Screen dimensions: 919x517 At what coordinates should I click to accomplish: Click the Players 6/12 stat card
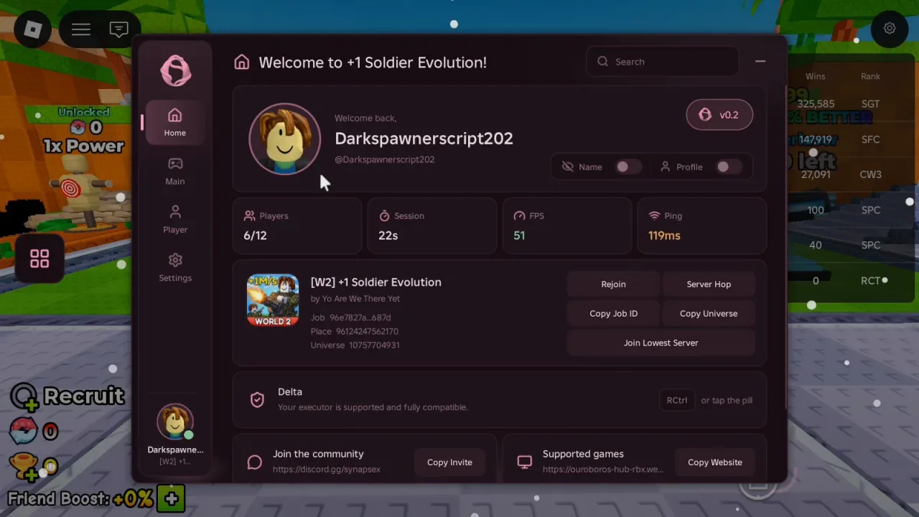coord(297,225)
